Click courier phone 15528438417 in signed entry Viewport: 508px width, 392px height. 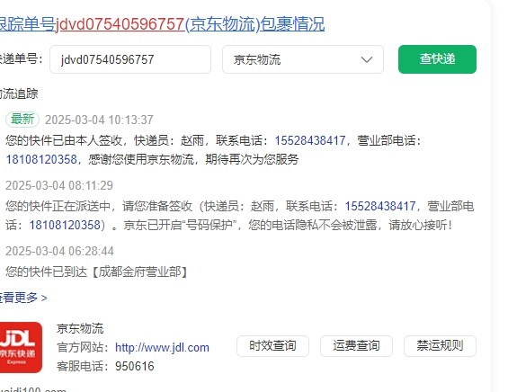click(x=310, y=140)
